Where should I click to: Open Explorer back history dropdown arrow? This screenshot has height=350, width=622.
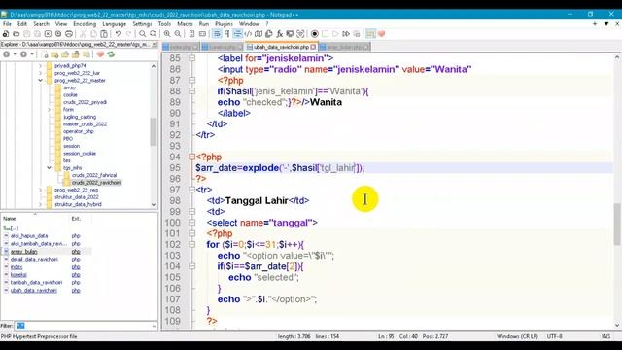15,54
